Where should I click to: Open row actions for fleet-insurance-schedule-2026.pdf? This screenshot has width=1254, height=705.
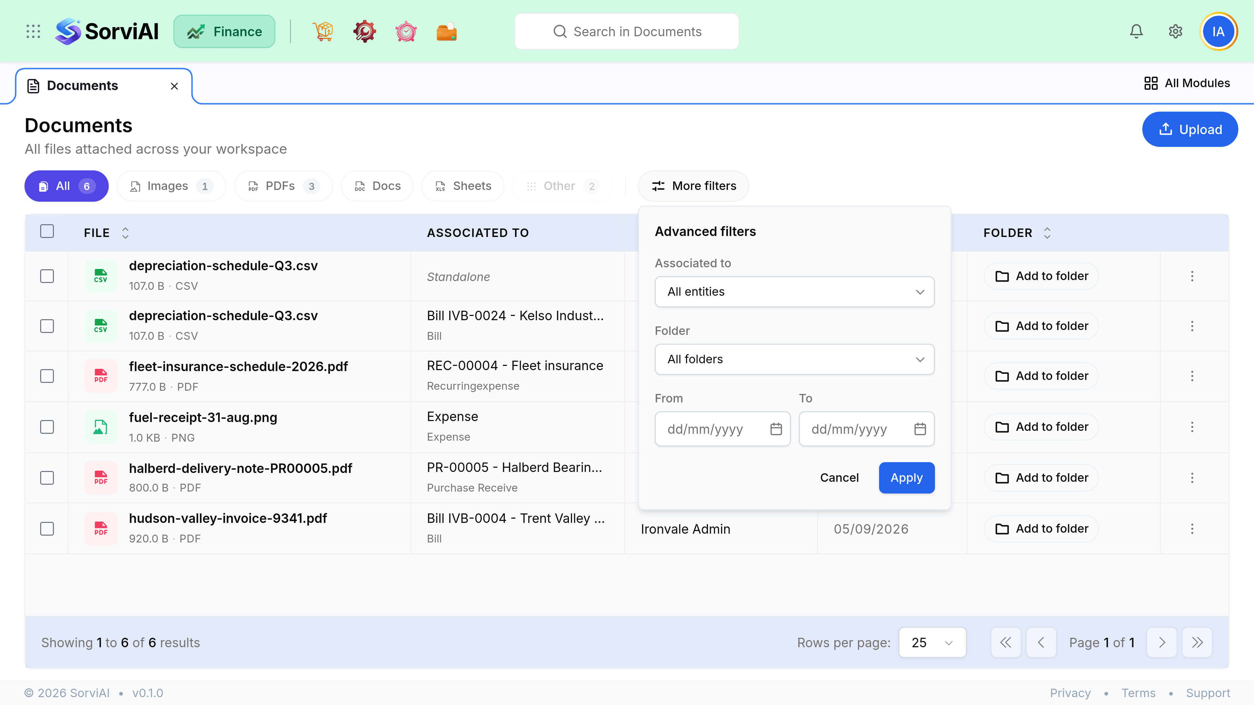[1192, 376]
